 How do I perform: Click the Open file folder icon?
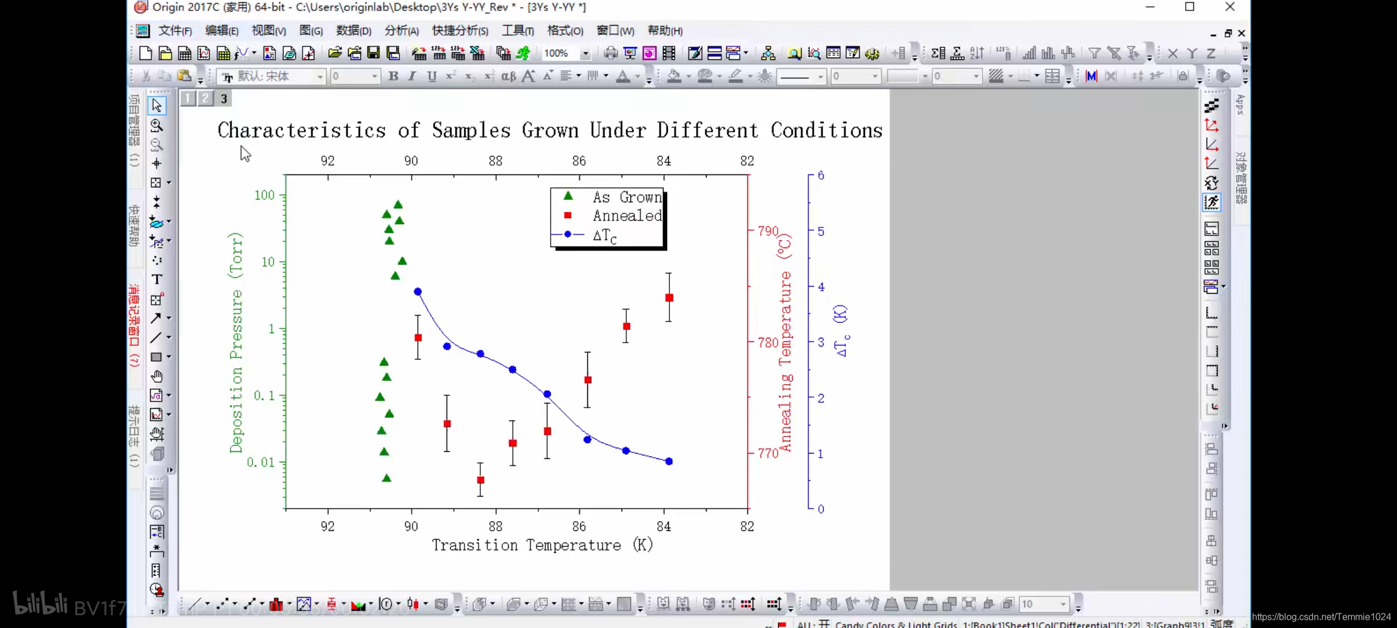pyautogui.click(x=335, y=53)
